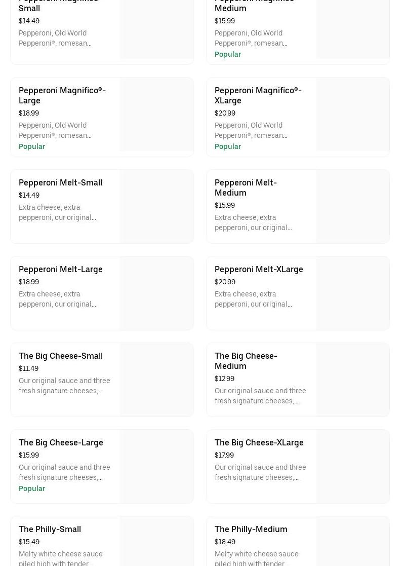Open the Pepperoni Magnifico-XLarge menu item

tap(258, 95)
